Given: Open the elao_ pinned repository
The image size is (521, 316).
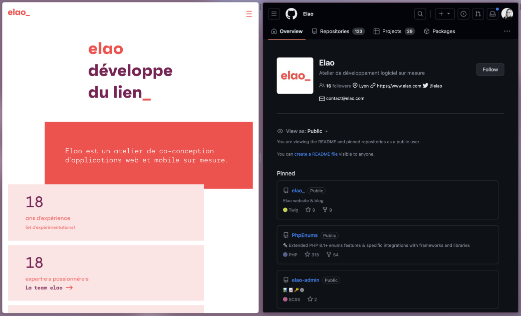Looking at the screenshot, I should pos(298,191).
